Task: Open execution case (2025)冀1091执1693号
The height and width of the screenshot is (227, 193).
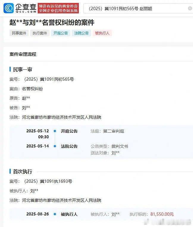Action: pos(48,181)
